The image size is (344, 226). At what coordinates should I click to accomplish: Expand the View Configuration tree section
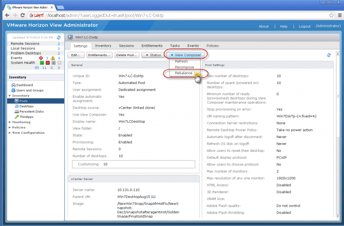point(10,133)
